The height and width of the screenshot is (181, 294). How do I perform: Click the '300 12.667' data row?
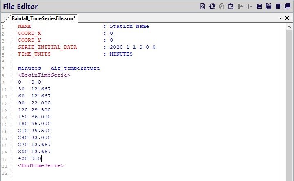pos(34,152)
